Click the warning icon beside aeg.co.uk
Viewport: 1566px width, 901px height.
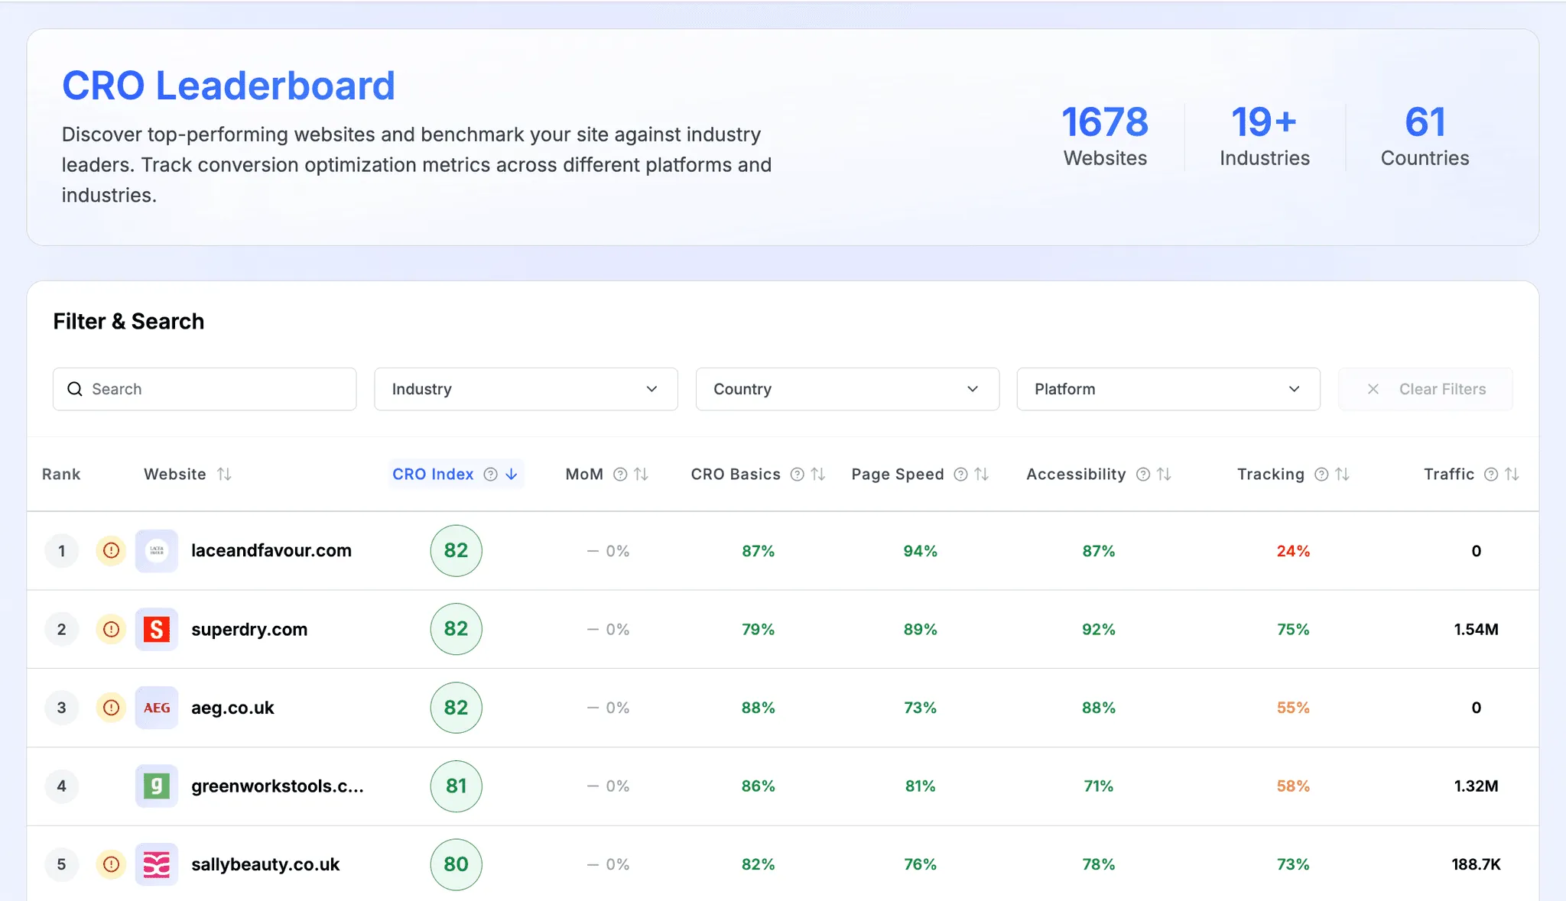coord(111,708)
